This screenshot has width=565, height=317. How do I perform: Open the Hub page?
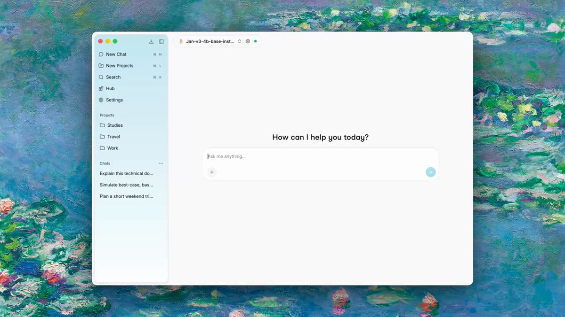[x=110, y=89]
